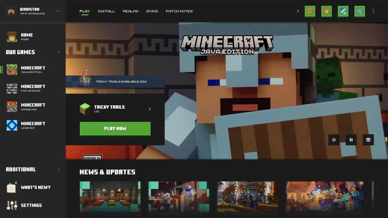Click the gift box icon button
The width and height of the screenshot is (388, 218).
(x=368, y=140)
